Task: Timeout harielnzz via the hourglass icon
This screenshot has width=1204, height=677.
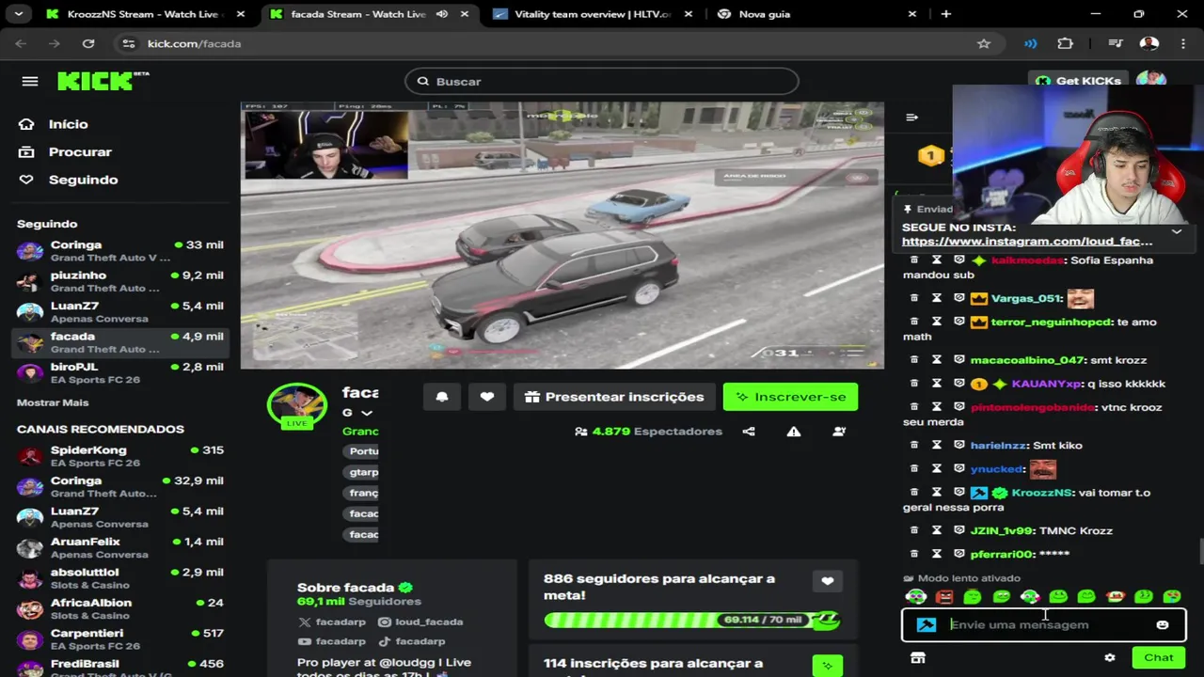Action: pyautogui.click(x=937, y=445)
